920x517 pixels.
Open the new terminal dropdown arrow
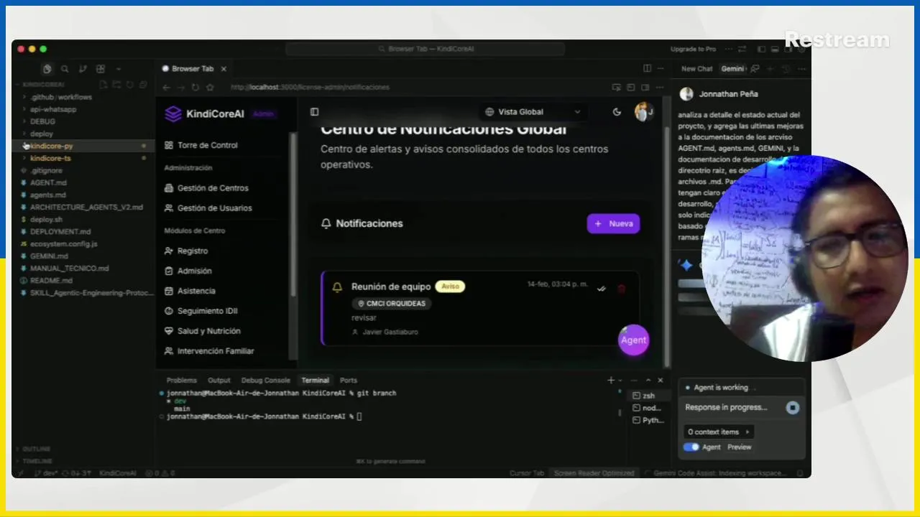620,381
